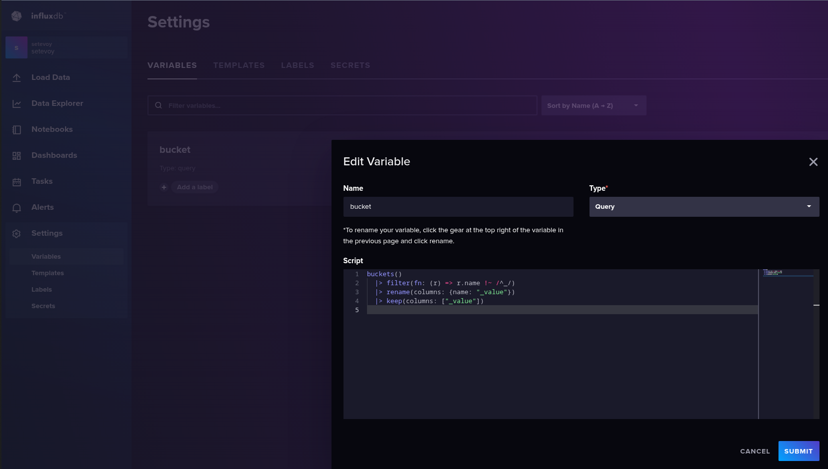828x469 pixels.
Task: Switch to the Templates tab
Action: [x=238, y=65]
